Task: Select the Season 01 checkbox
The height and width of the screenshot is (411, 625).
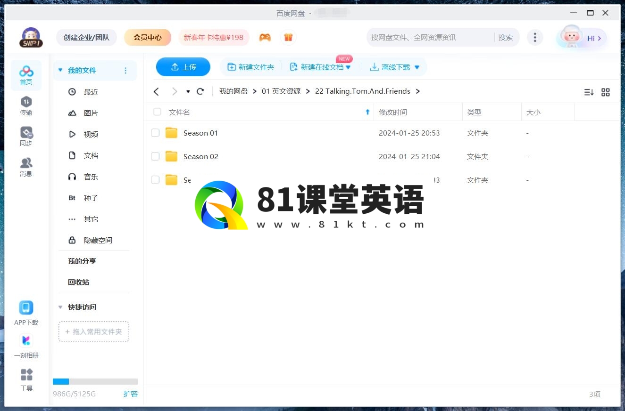Action: (x=155, y=133)
